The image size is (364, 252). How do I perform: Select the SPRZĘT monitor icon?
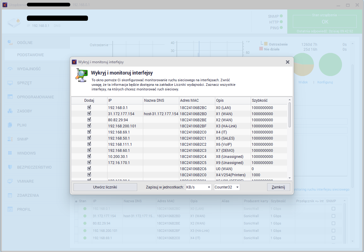point(10,83)
